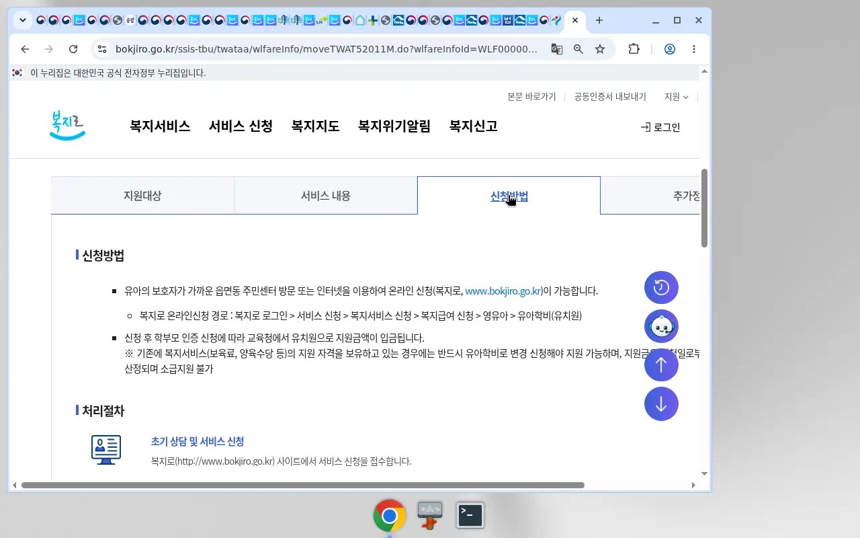The image size is (860, 538).
Task: Open the 서비스 신청 menu
Action: coord(241,126)
